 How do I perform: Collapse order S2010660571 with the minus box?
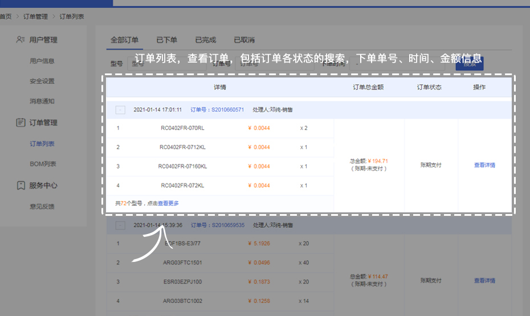point(120,110)
